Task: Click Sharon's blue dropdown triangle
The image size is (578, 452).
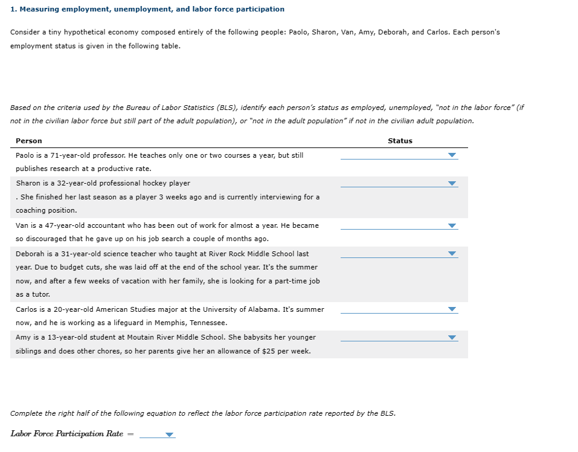Action: (x=451, y=183)
